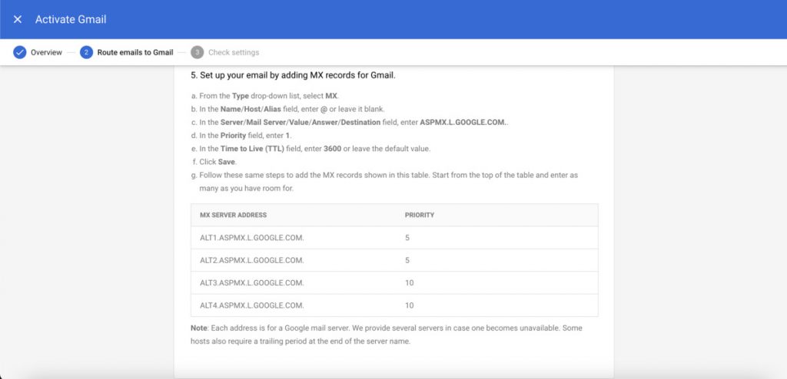
Task: Click priority 5 in the ALT1 row
Action: coord(407,238)
